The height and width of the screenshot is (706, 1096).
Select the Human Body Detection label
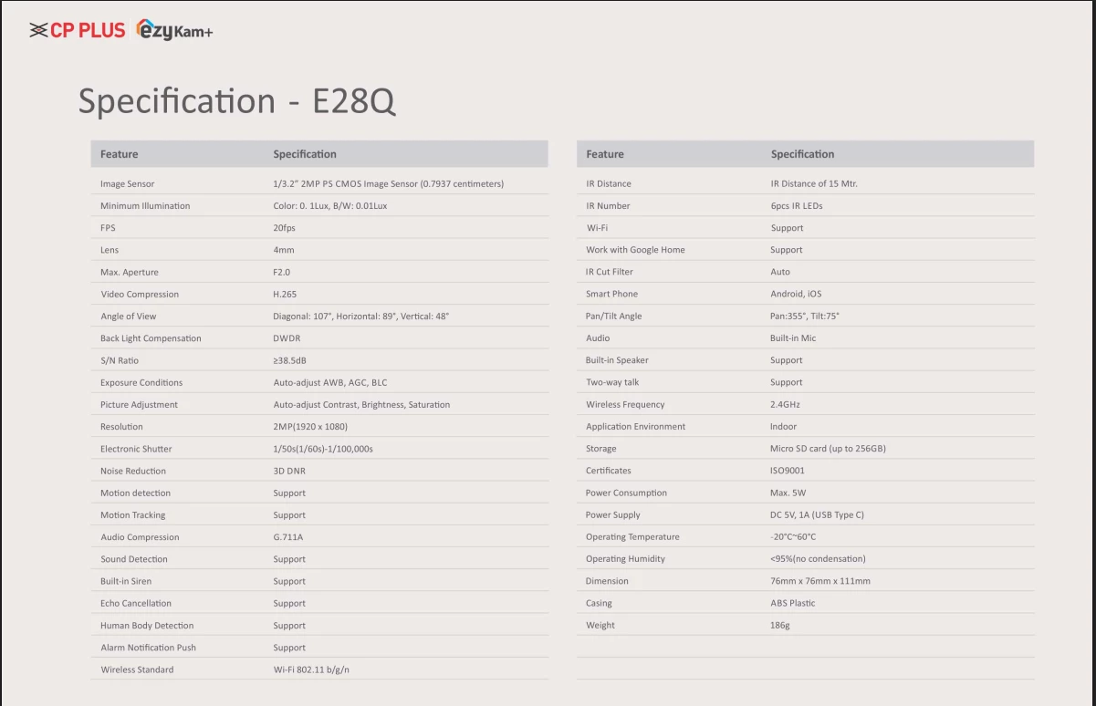pos(147,626)
